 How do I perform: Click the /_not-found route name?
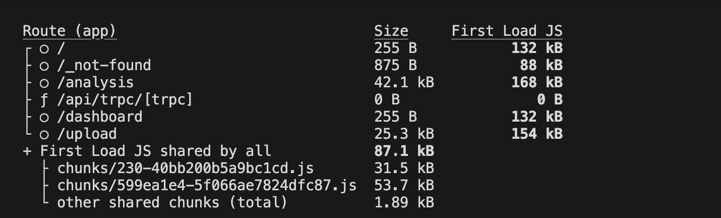pyautogui.click(x=104, y=65)
